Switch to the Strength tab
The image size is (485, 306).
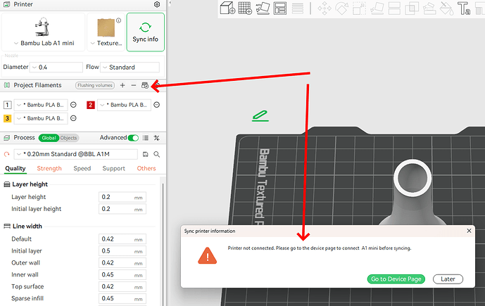pos(49,168)
